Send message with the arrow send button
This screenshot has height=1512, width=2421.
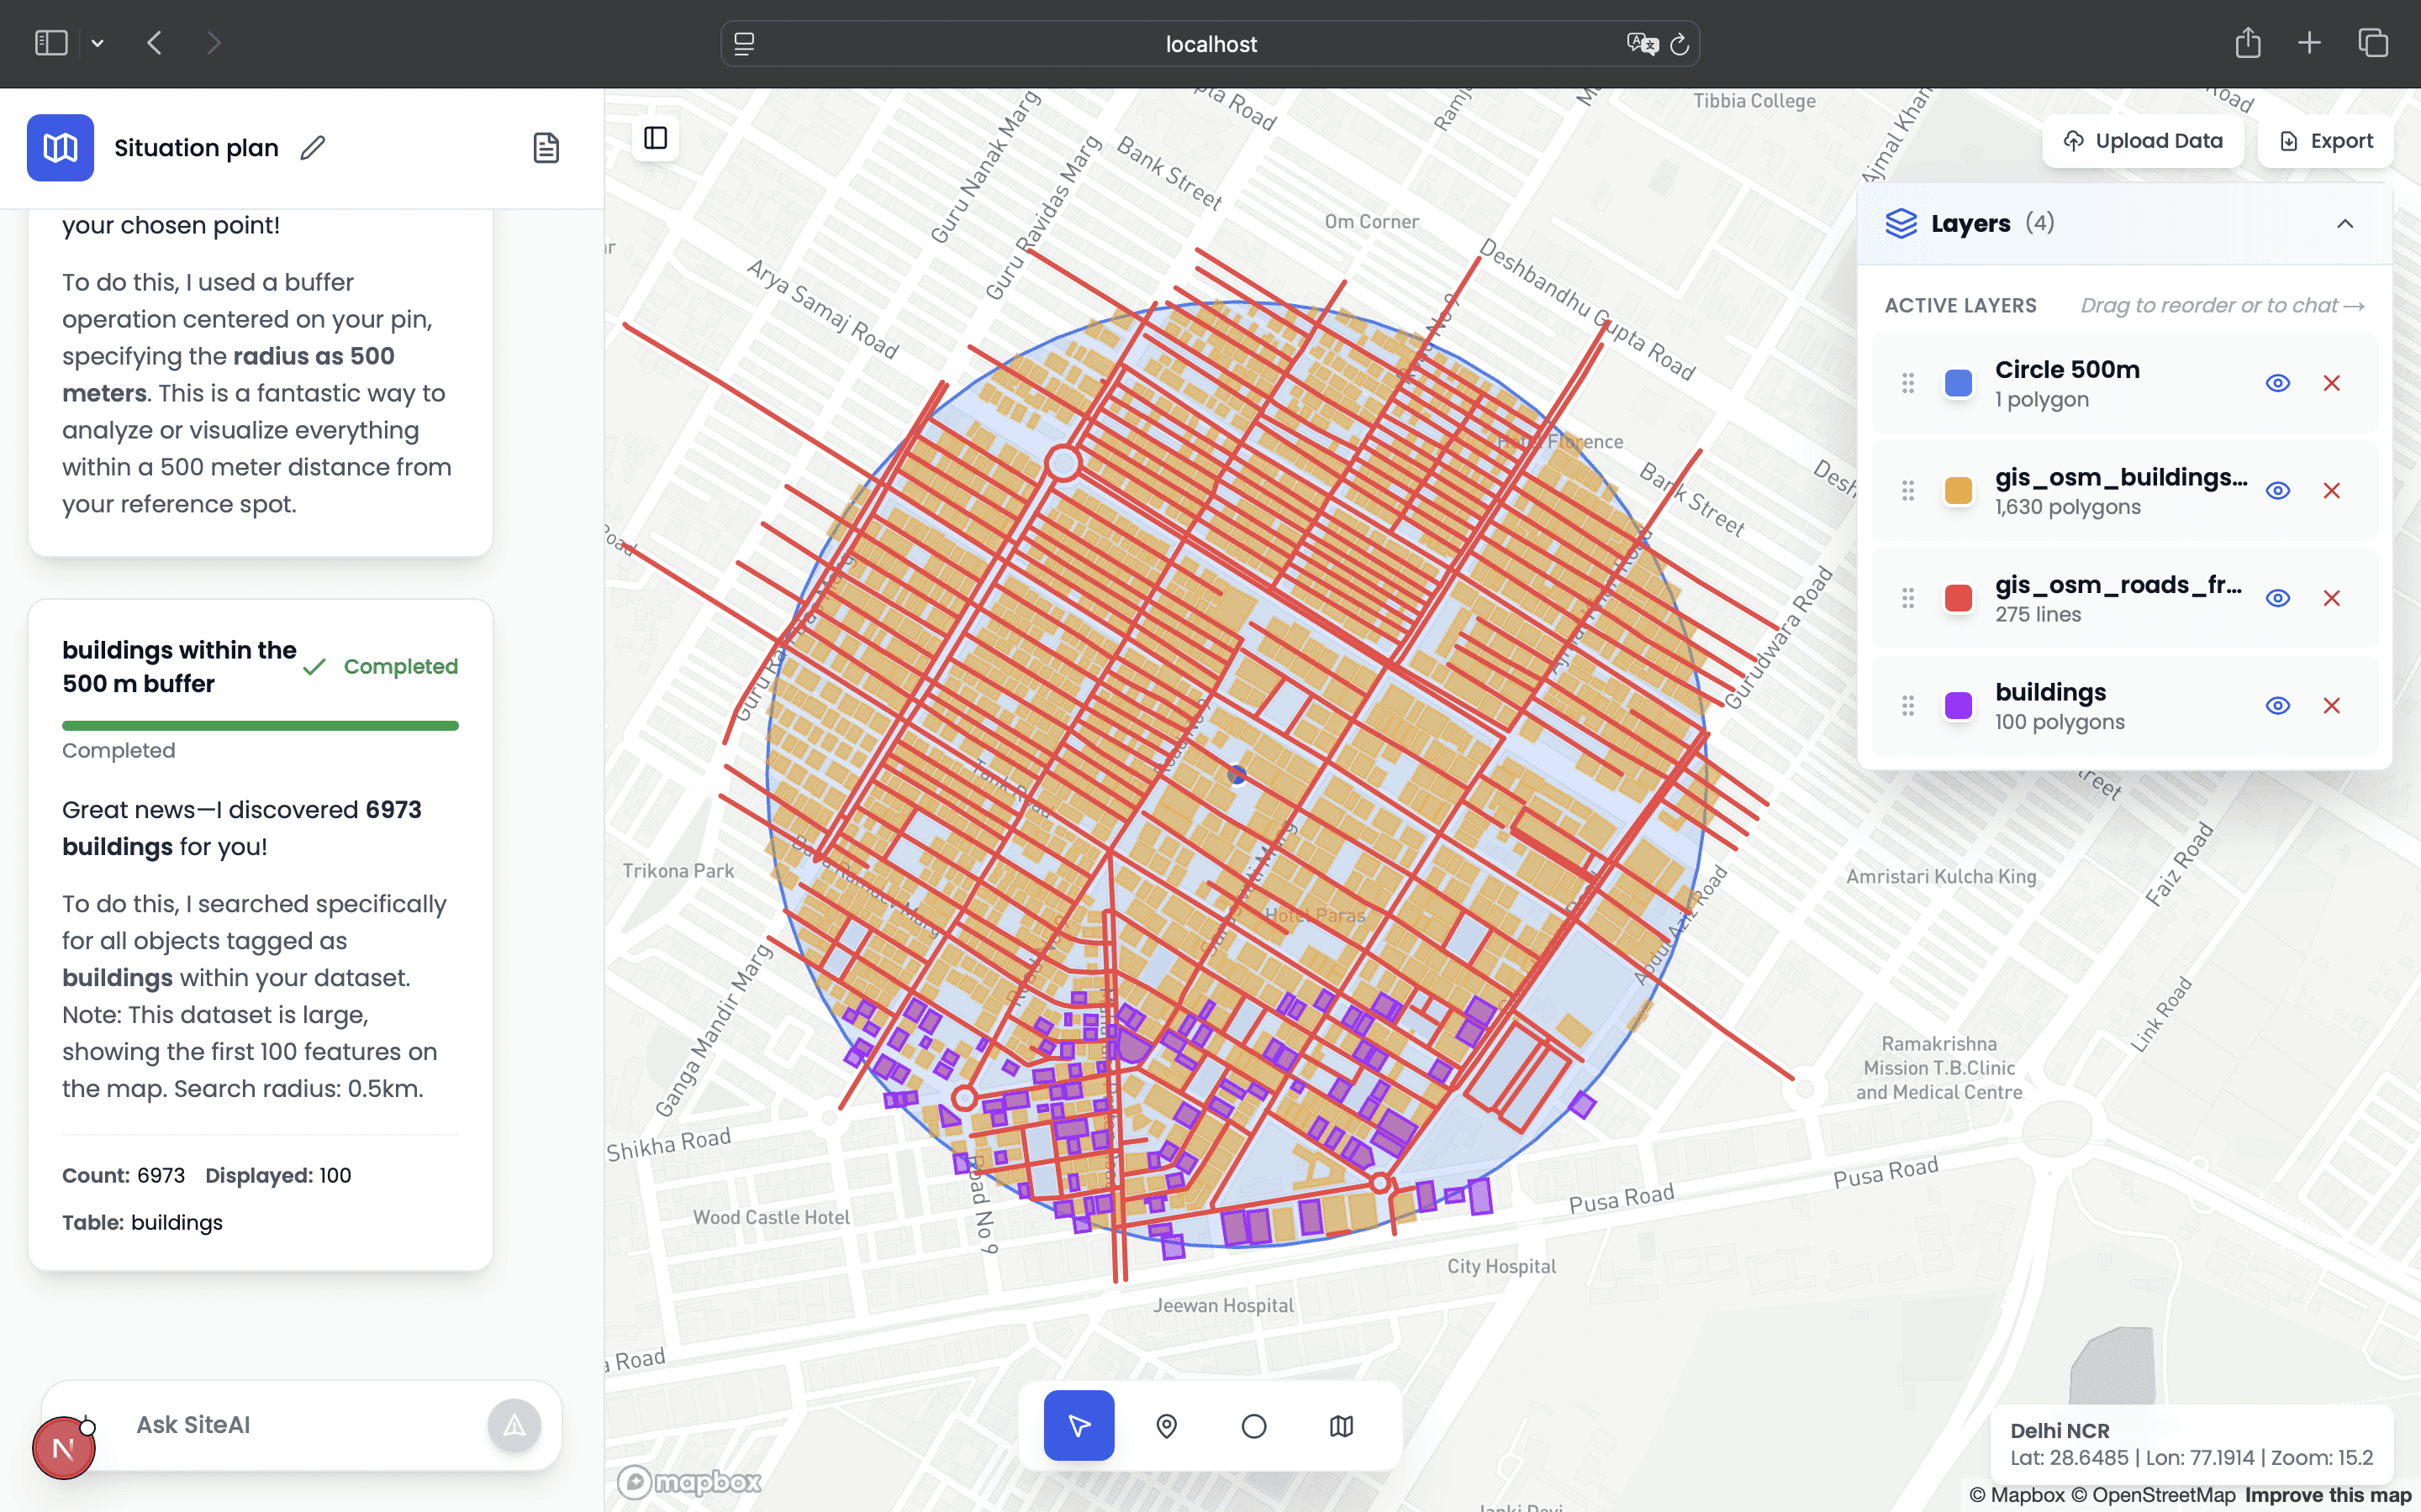tap(514, 1425)
